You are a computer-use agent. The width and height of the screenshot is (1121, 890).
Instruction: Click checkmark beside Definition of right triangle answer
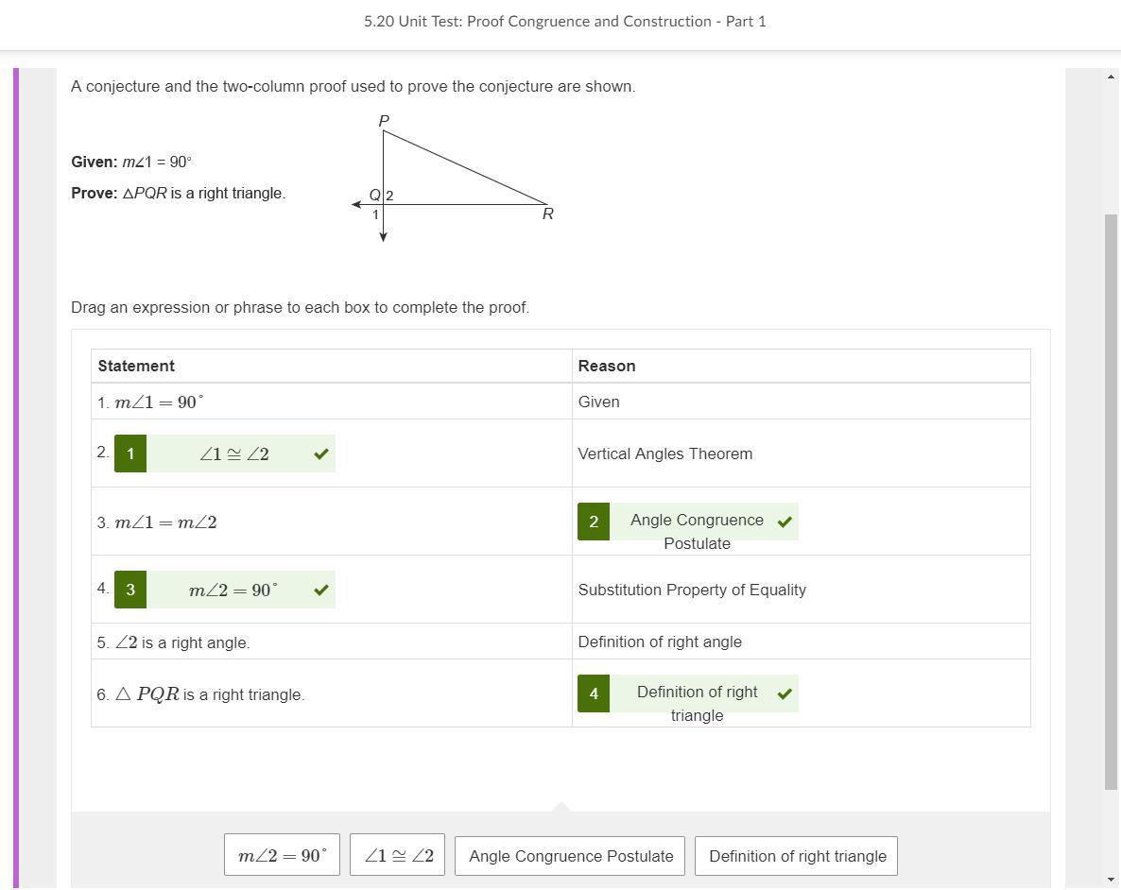click(785, 693)
